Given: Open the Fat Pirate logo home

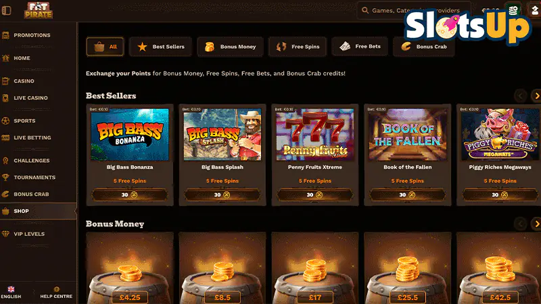Looking at the screenshot, I should pyautogui.click(x=39, y=10).
